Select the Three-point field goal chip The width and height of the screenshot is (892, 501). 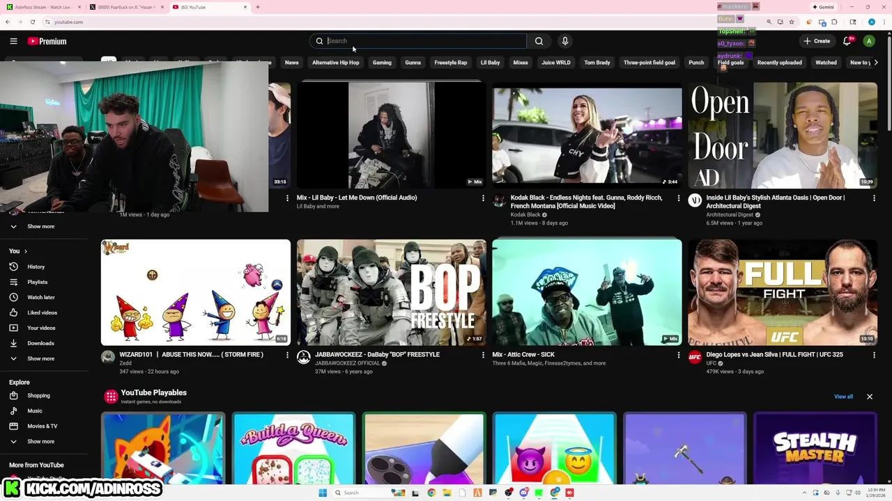(649, 63)
